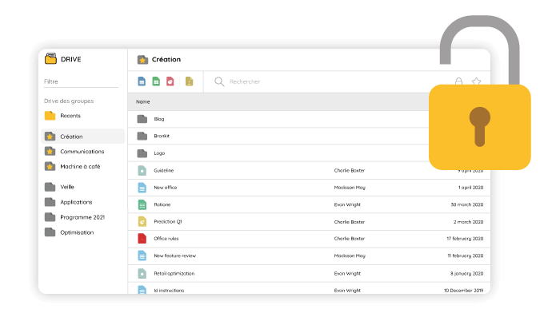Viewport: 560px width, 313px height.
Task: Click the Guideline file icon
Action: (142, 170)
